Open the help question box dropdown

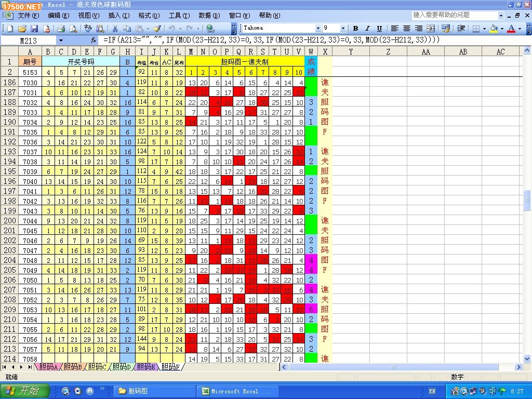tap(501, 16)
